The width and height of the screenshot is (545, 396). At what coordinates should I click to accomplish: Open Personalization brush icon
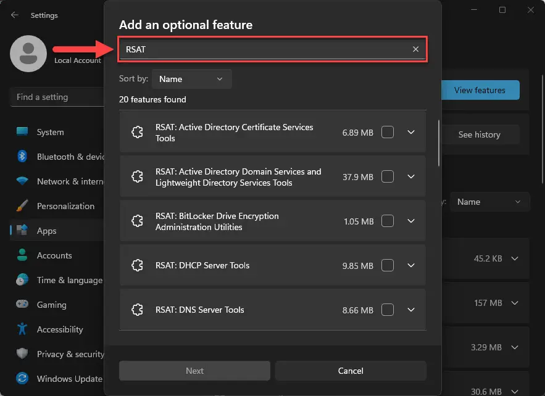tap(22, 205)
